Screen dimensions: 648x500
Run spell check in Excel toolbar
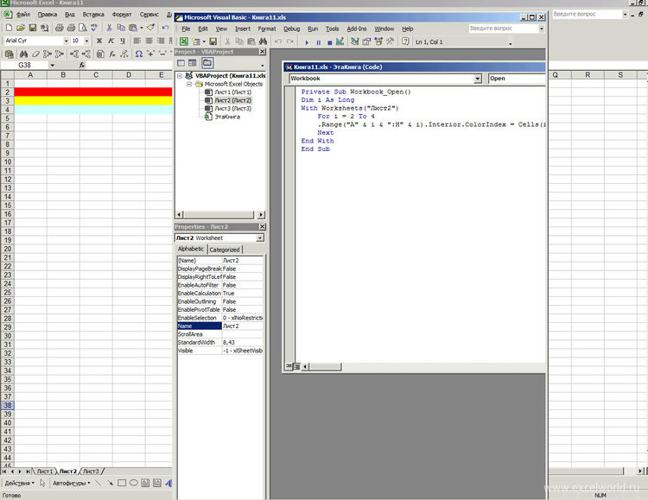click(x=95, y=28)
